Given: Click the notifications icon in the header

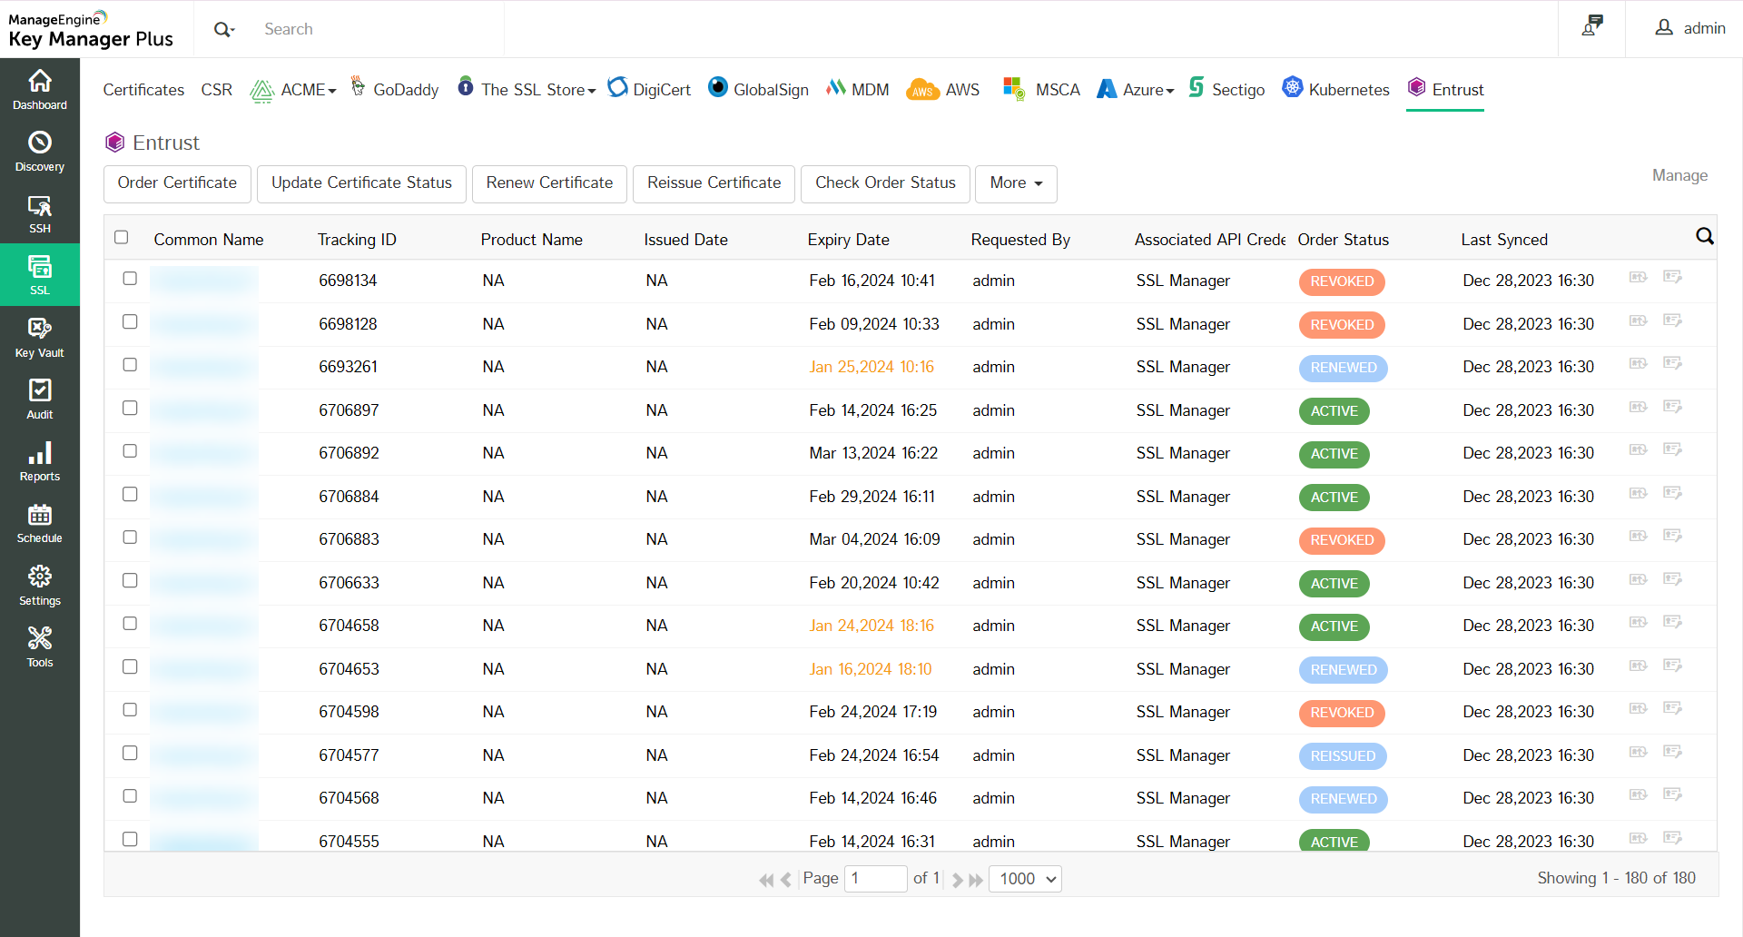Looking at the screenshot, I should click(1592, 27).
